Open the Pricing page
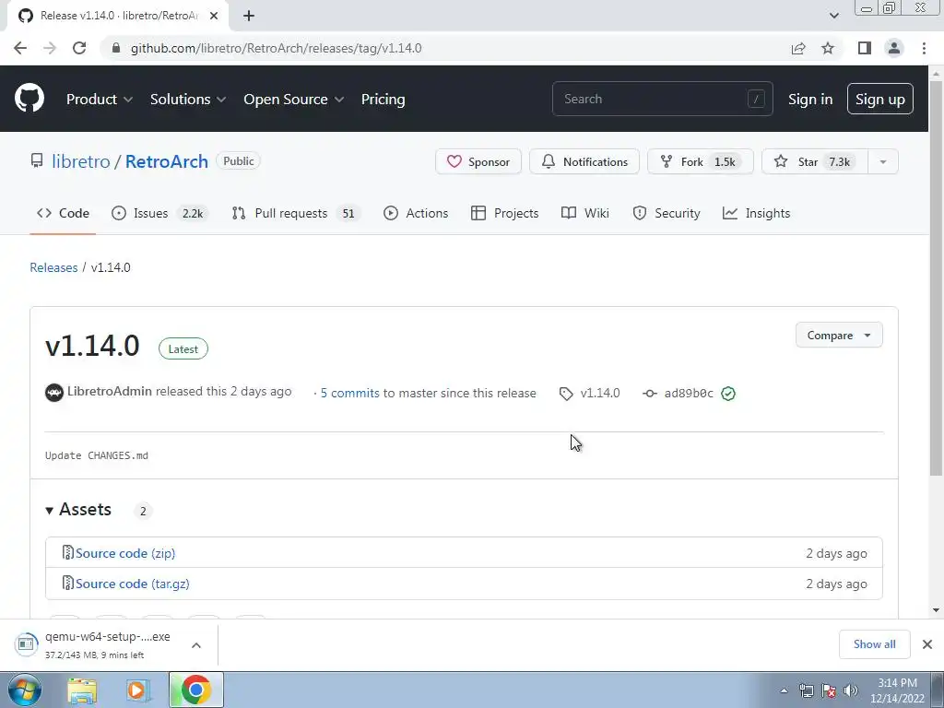This screenshot has height=708, width=944. [x=383, y=100]
